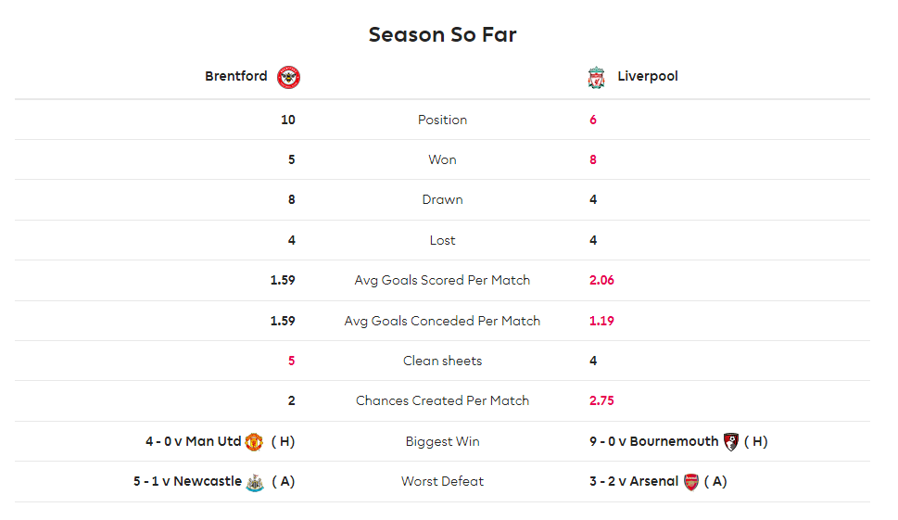Viewport: 898px width, 520px height.
Task: Click the 'Clean sheets' row label
Action: click(443, 361)
